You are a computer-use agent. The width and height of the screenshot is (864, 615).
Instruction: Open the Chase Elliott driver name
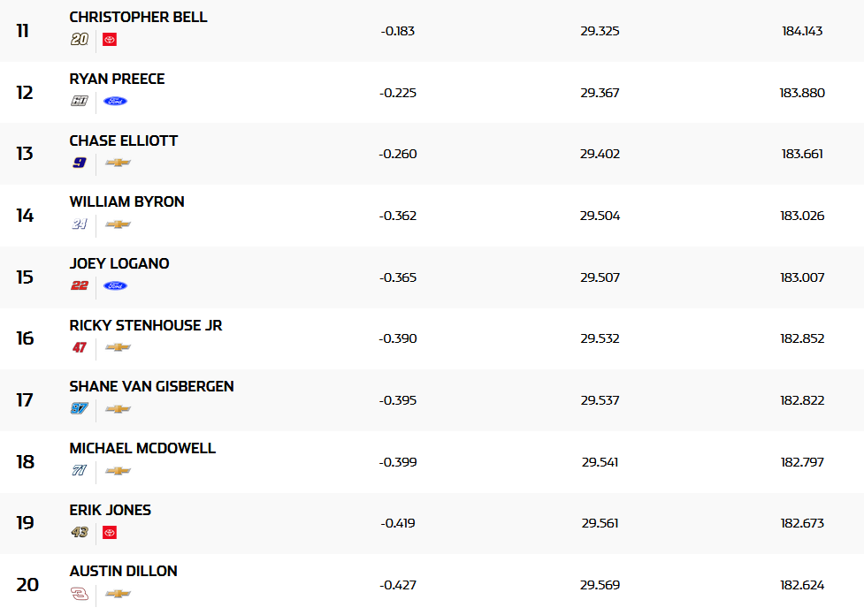pyautogui.click(x=124, y=140)
